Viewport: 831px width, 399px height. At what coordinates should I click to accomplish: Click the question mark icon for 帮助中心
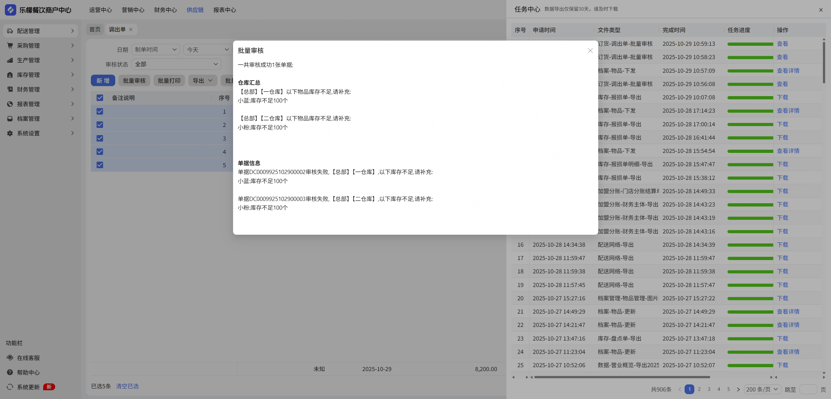pos(10,372)
